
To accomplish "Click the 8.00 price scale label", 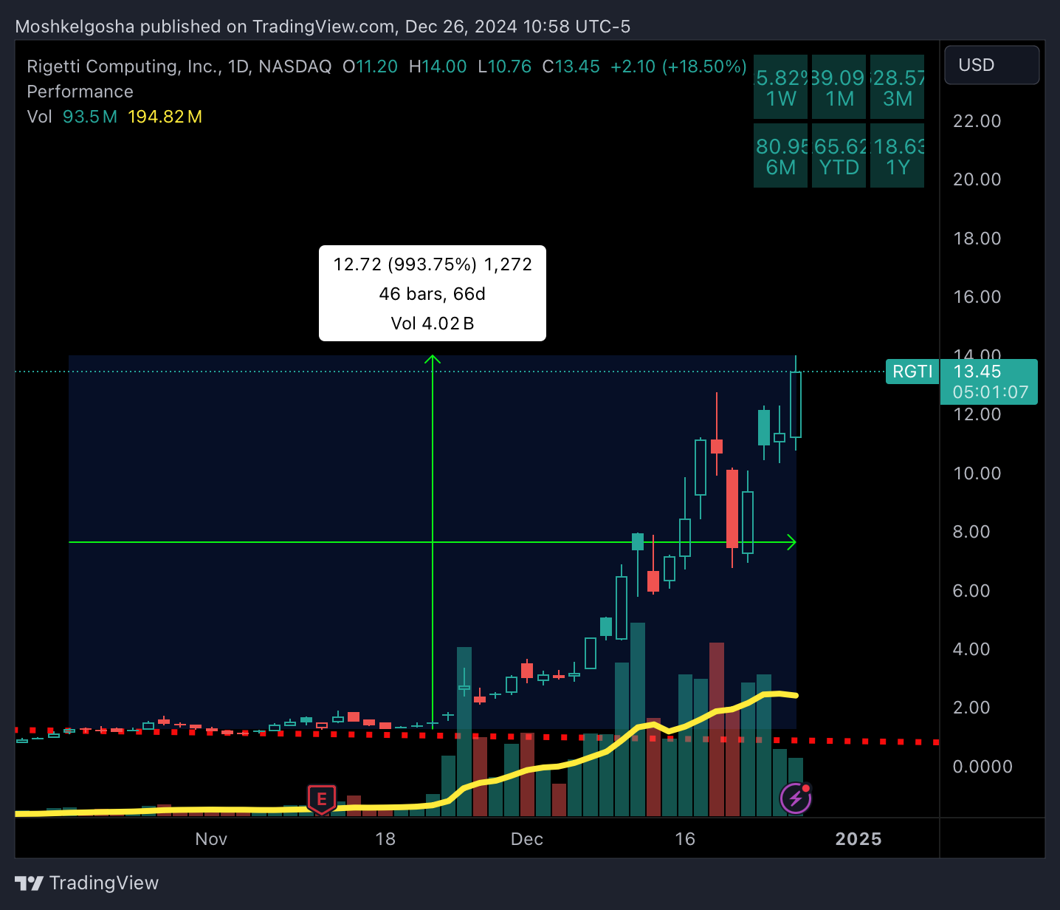I will 971,532.
